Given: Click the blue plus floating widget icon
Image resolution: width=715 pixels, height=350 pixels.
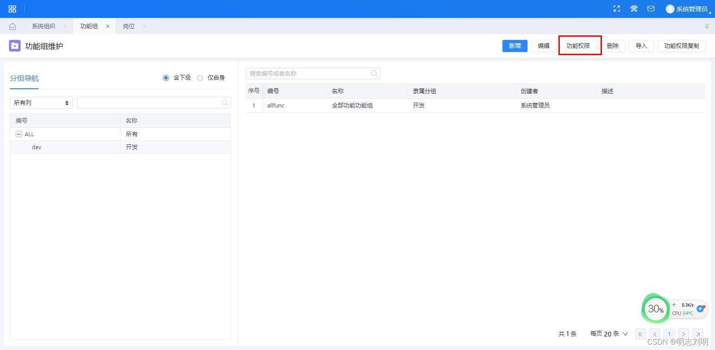Looking at the screenshot, I should 700,308.
